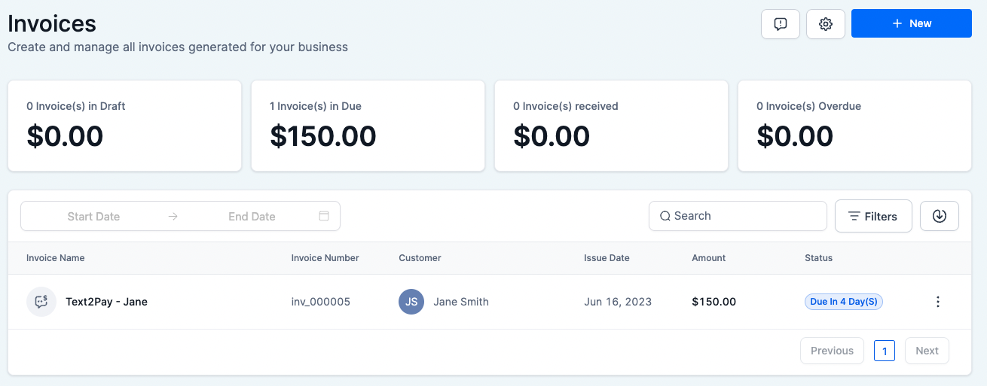Open invoice settings gear icon
Viewport: 987px width, 386px height.
point(826,24)
